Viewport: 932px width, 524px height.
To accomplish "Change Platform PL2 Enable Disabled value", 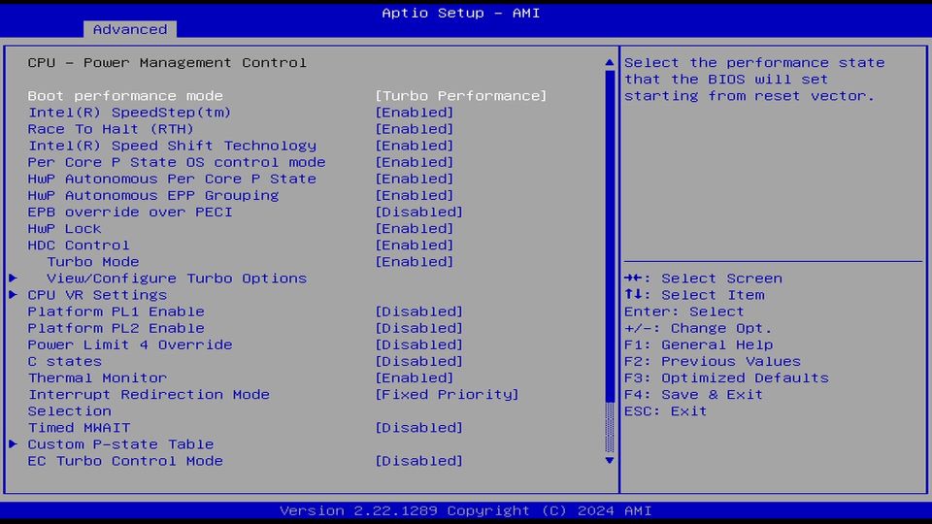I will click(x=419, y=329).
